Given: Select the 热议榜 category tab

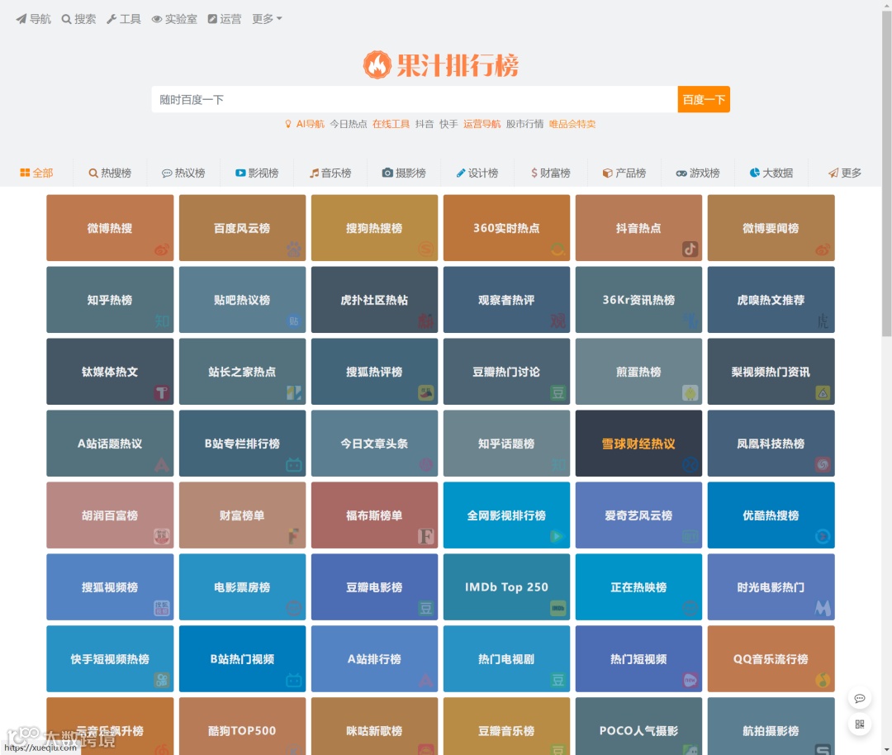Looking at the screenshot, I should [183, 173].
